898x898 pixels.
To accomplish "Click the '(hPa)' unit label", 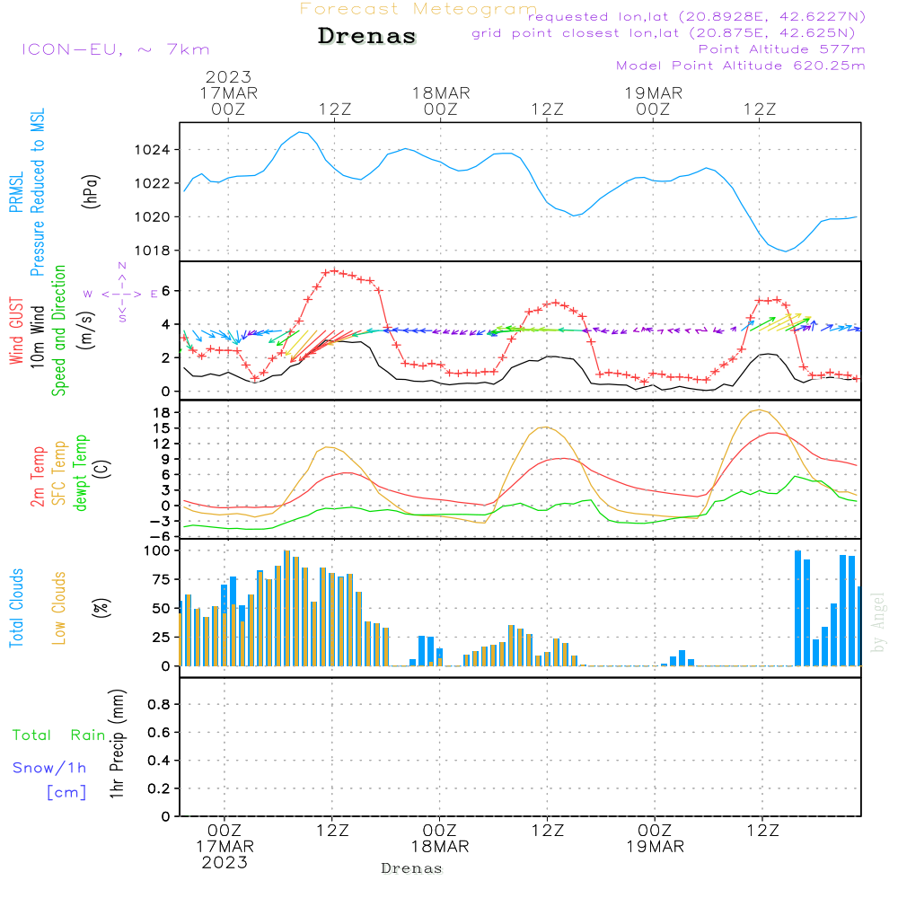I will [x=91, y=192].
